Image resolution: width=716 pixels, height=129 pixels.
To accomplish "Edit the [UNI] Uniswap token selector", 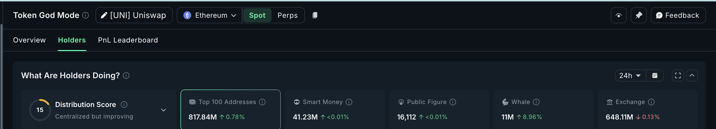I will coord(134,15).
